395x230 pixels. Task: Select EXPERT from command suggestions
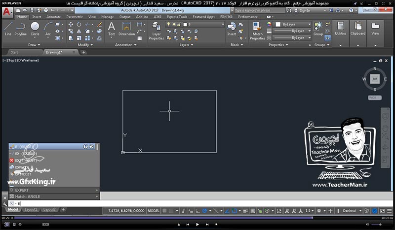pos(54,190)
